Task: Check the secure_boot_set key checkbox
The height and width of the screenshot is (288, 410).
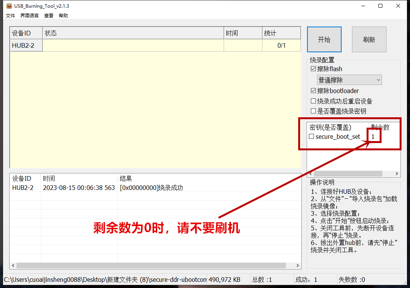Action: tap(311, 136)
